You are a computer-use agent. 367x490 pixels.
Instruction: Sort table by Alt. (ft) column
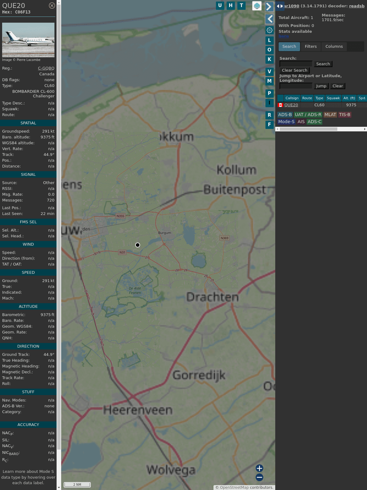[x=349, y=98]
